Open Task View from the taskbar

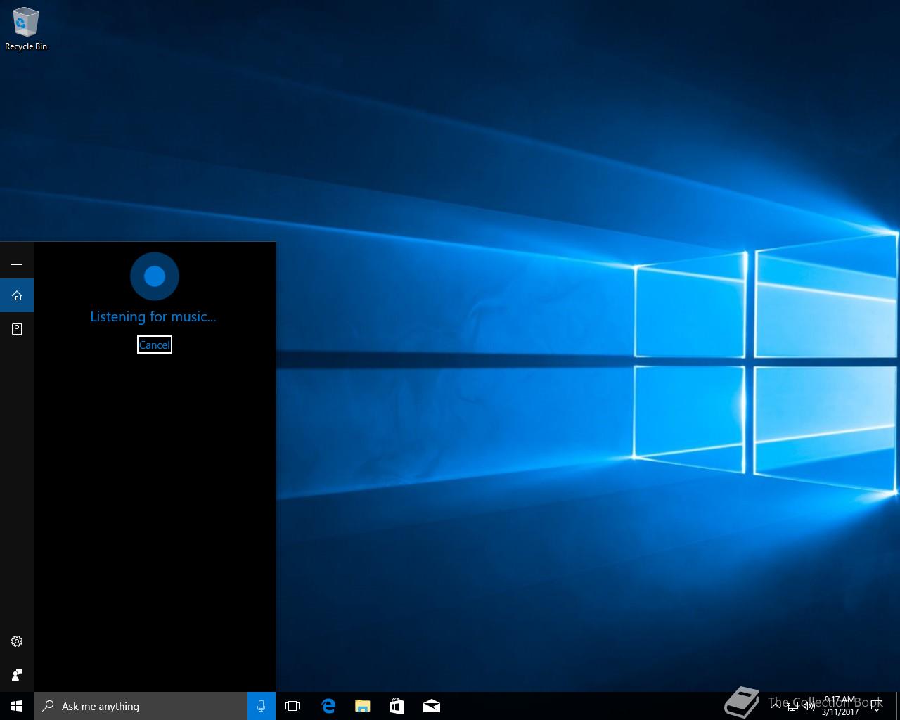coord(292,706)
